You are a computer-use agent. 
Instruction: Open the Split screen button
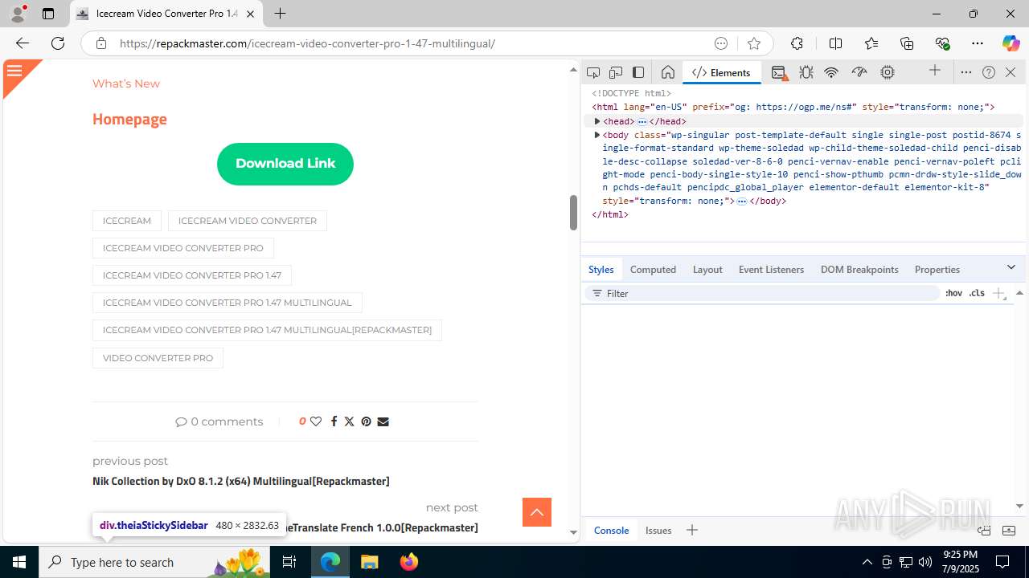(835, 43)
